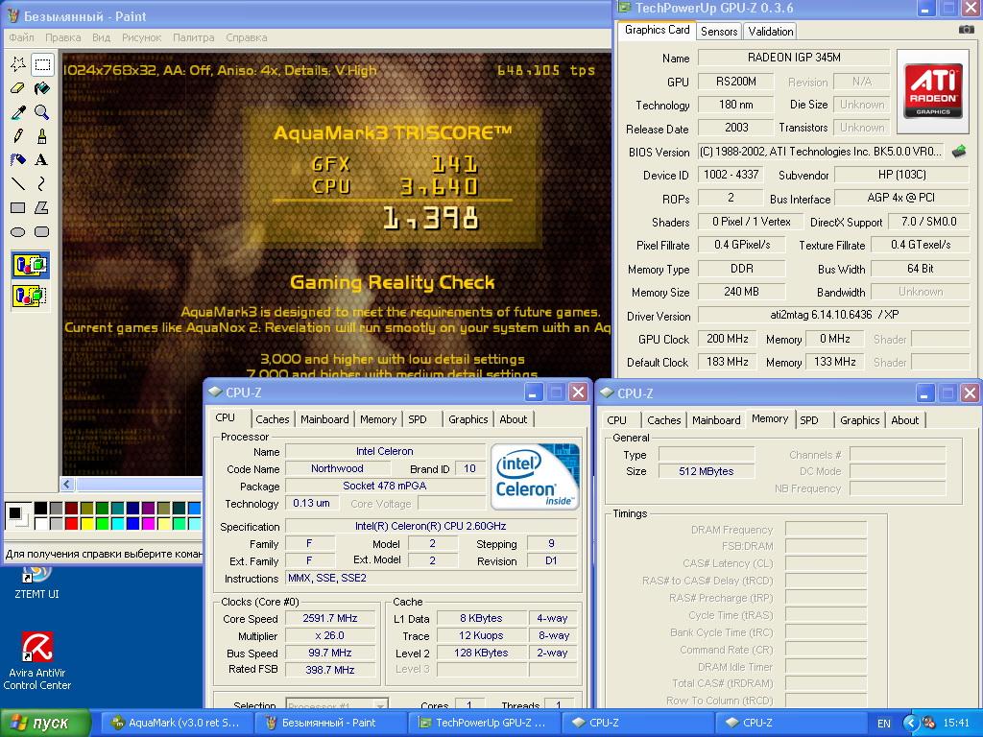The image size is (983, 737).
Task: Click the current foreground/background color box
Action: [x=17, y=515]
